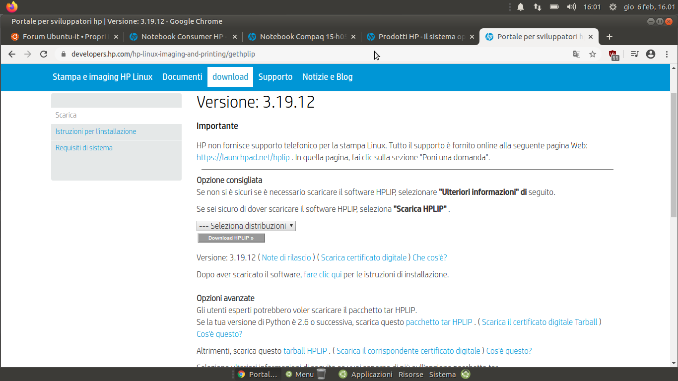Reload the page with the refresh icon

[x=44, y=54]
